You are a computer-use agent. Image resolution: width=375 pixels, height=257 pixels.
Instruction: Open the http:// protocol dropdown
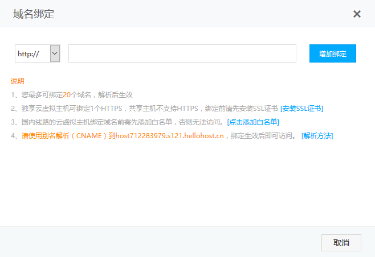37,53
